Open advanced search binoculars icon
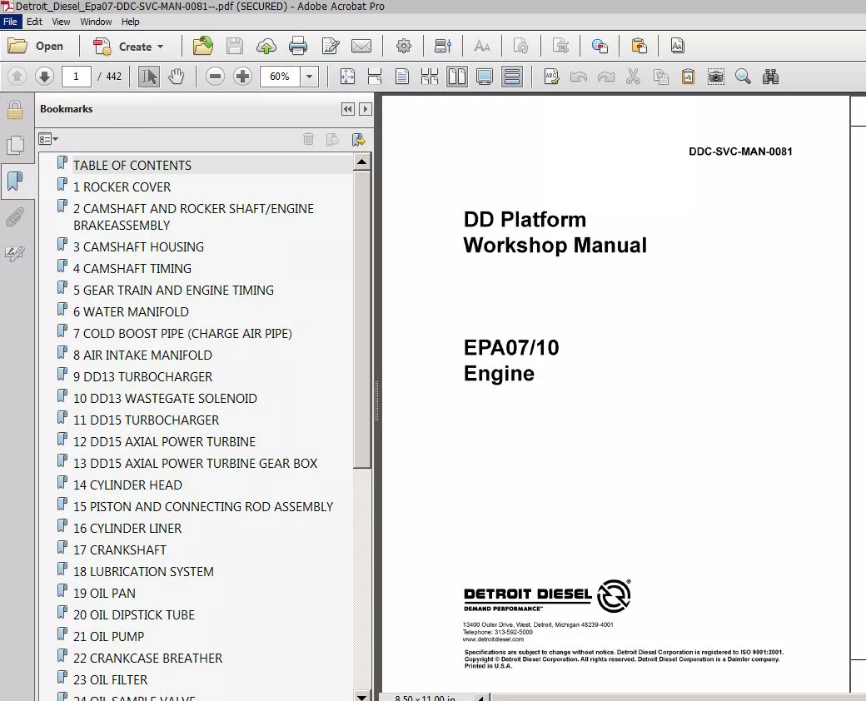 [x=770, y=77]
